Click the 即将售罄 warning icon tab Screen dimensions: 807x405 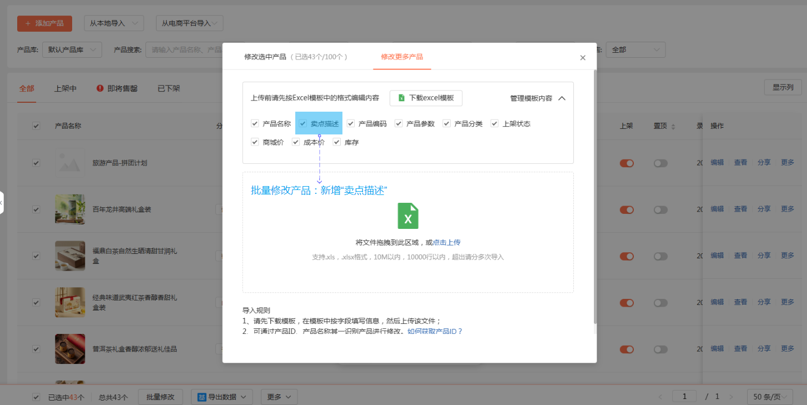(x=100, y=88)
